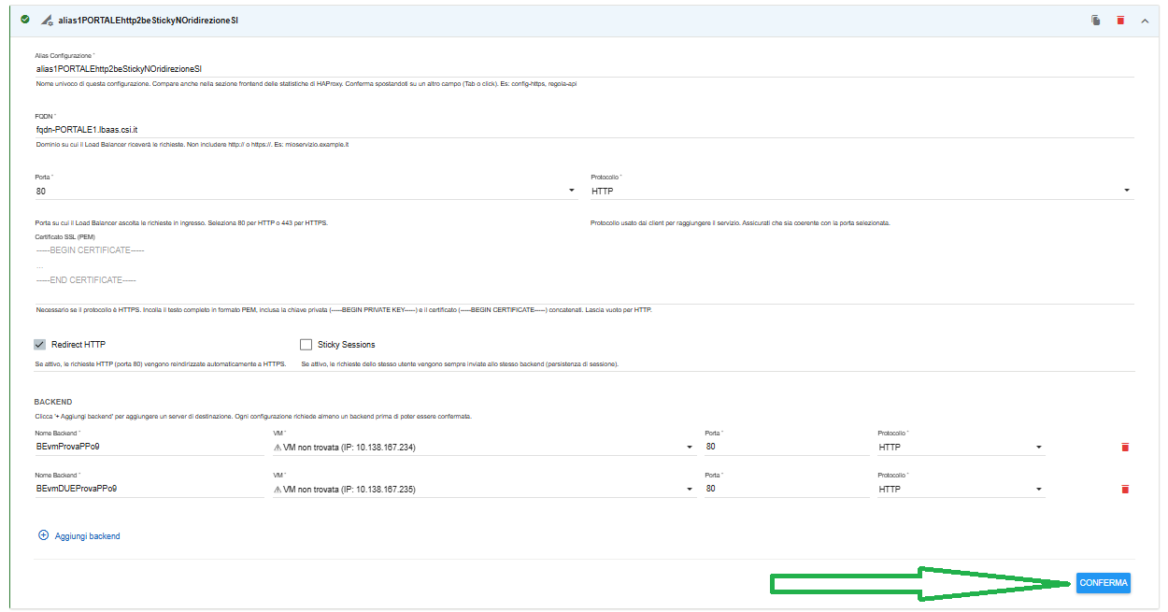Edit Porta field of BEvmProvaPPo9 backend
1168x612 pixels.
(787, 448)
